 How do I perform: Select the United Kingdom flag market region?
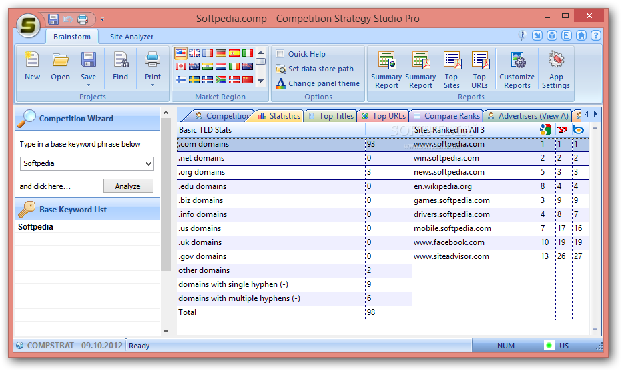[194, 53]
